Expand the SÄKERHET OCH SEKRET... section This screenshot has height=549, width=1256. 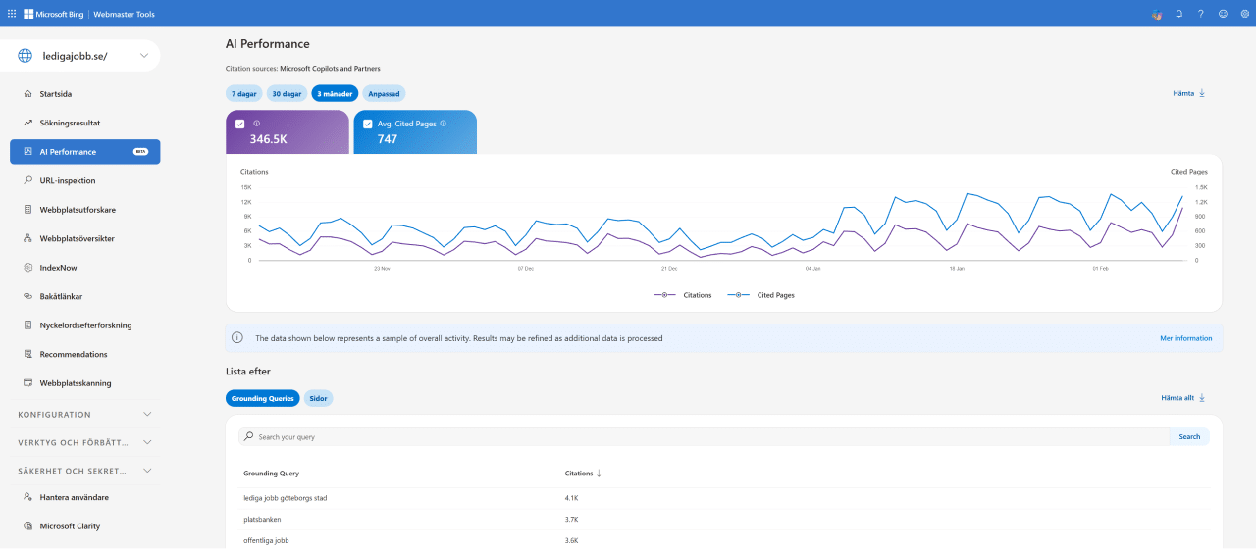pyautogui.click(x=84, y=471)
